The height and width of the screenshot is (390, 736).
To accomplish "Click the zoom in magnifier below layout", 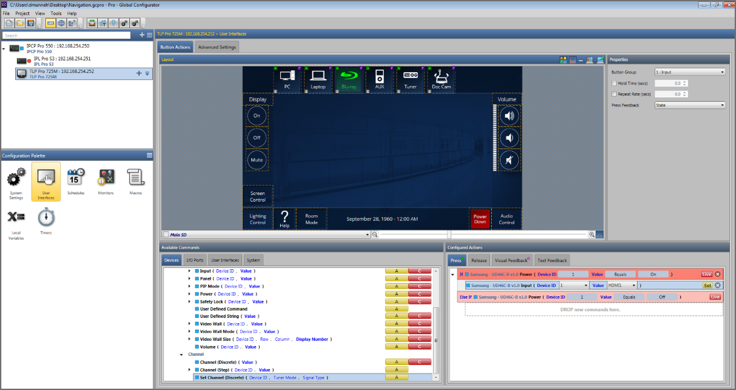I will [x=592, y=234].
